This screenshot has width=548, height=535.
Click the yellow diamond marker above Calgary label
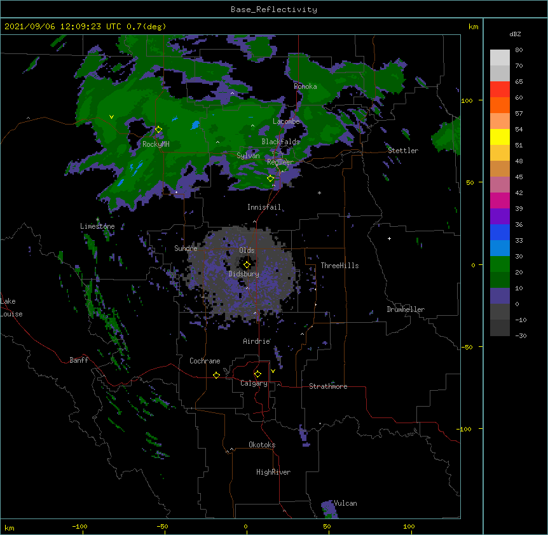(x=257, y=374)
